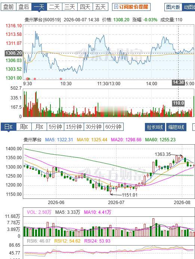This screenshot has width=195, height=259.
Task: Select the 盘后 after-hours tab
Action: 24,7
